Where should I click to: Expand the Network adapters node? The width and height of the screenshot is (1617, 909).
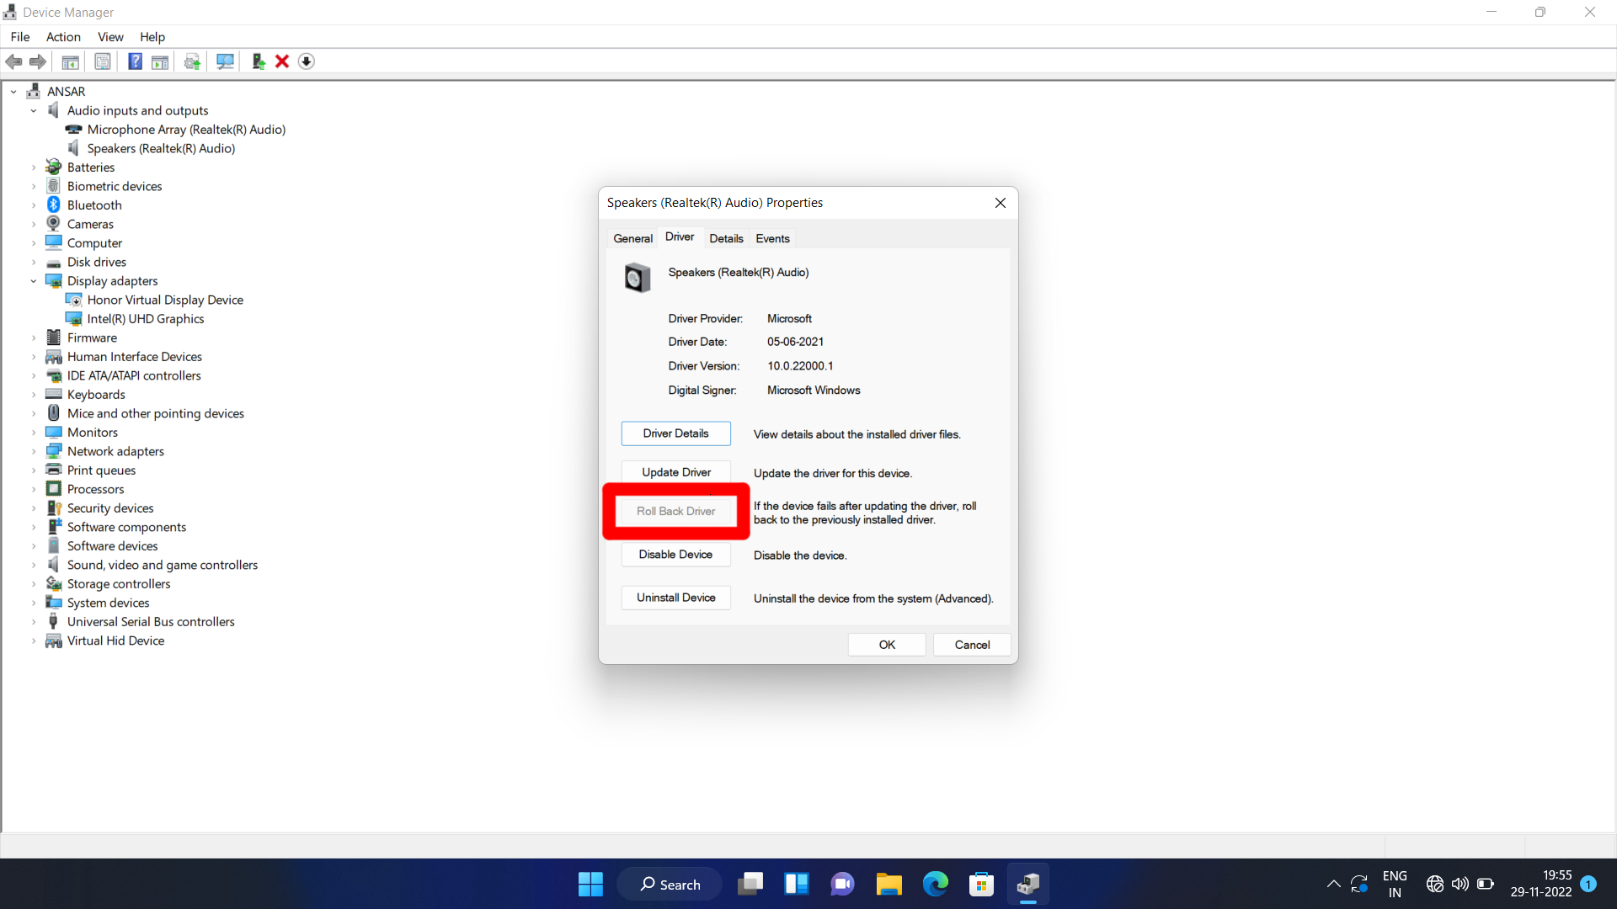click(x=34, y=451)
